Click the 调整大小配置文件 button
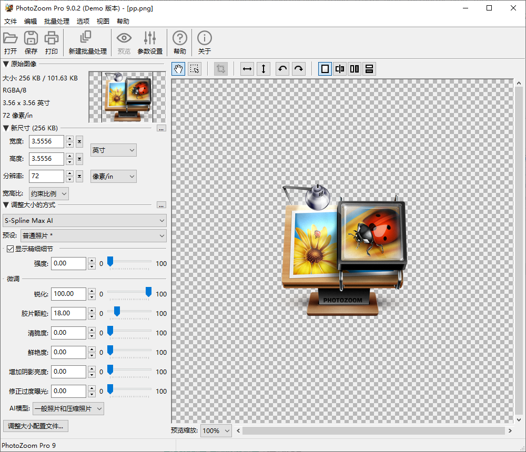This screenshot has width=526, height=452. pos(36,426)
